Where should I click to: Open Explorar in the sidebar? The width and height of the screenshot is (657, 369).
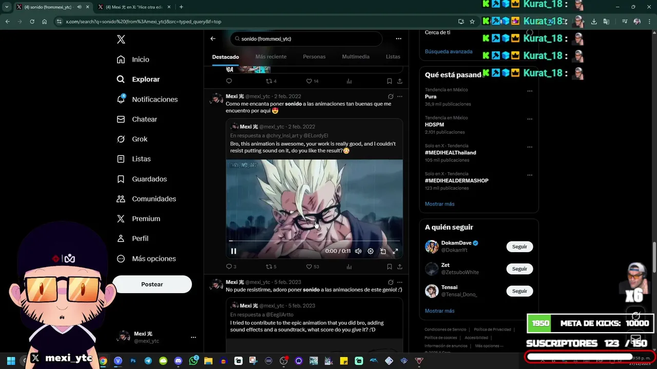(138, 79)
